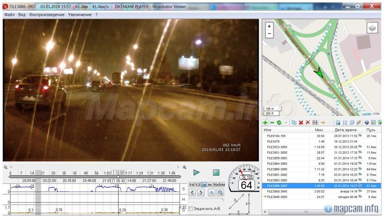
Task: Open the Воспроизведение menu
Action: 47,15
